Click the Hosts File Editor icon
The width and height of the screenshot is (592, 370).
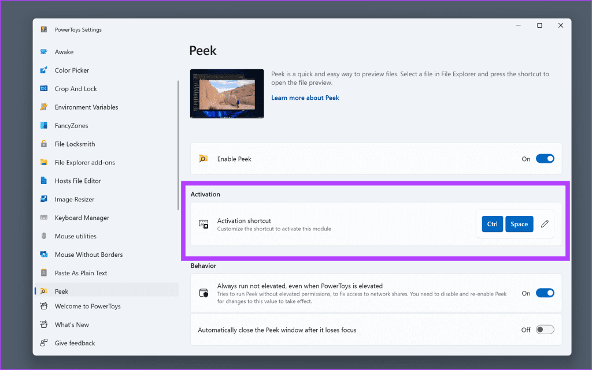[x=44, y=181]
